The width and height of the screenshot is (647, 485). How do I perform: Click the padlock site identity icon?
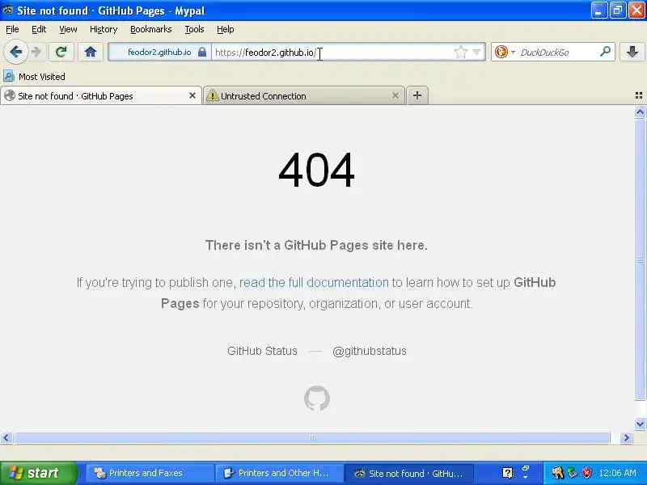tap(201, 52)
